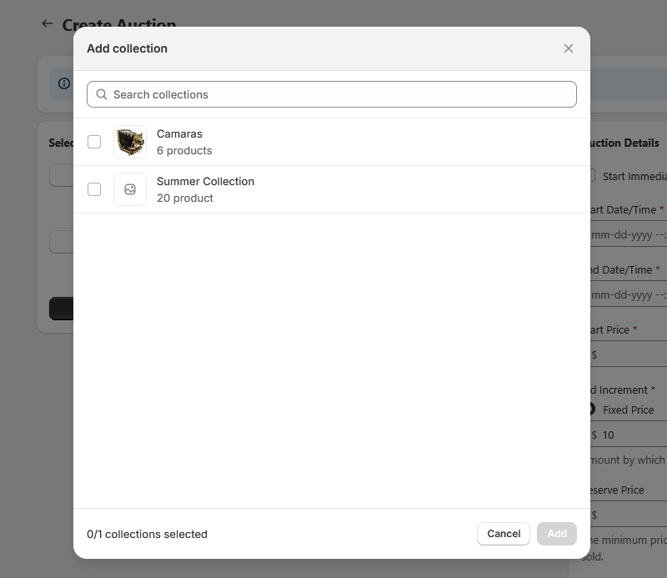Image resolution: width=667 pixels, height=578 pixels.
Task: Click the bid increment field showing 10
Action: tap(632, 435)
